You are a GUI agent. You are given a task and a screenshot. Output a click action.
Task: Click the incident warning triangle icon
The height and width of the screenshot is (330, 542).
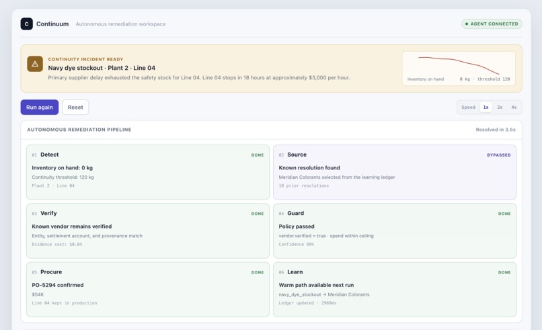[35, 64]
